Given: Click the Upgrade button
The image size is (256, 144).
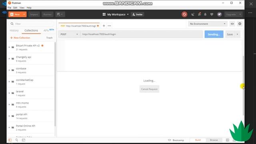Looking at the screenshot, I should pos(231,14).
